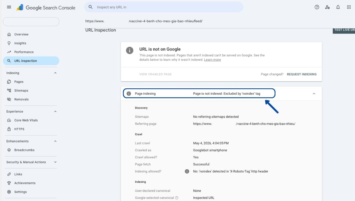Image resolution: width=355 pixels, height=201 pixels.
Task: Click the Google Search Console logo
Action: pos(46,7)
